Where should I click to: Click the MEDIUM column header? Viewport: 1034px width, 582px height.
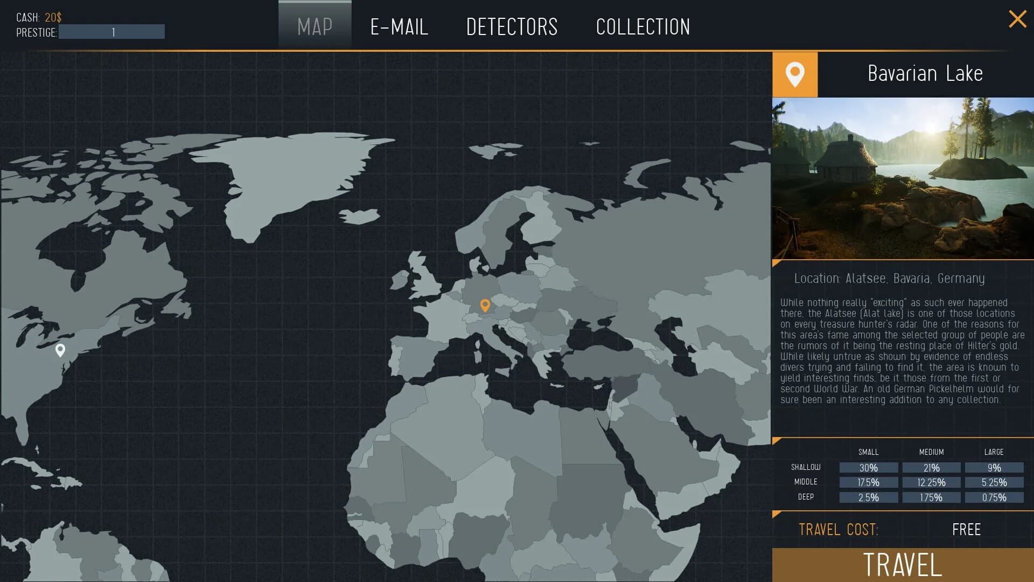pyautogui.click(x=931, y=452)
